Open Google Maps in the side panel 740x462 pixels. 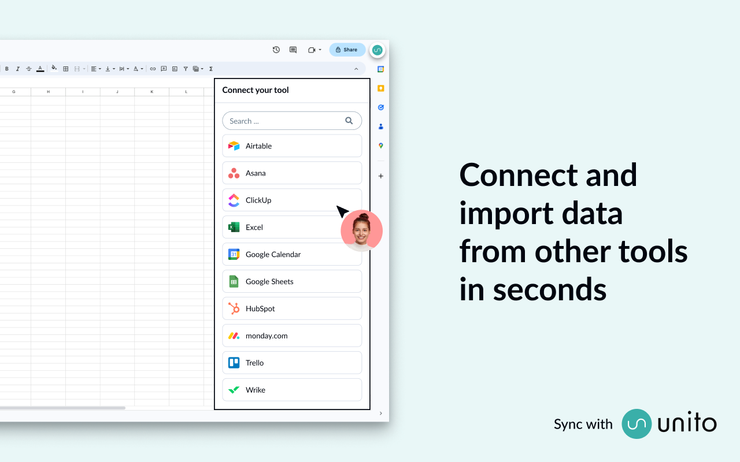click(380, 146)
